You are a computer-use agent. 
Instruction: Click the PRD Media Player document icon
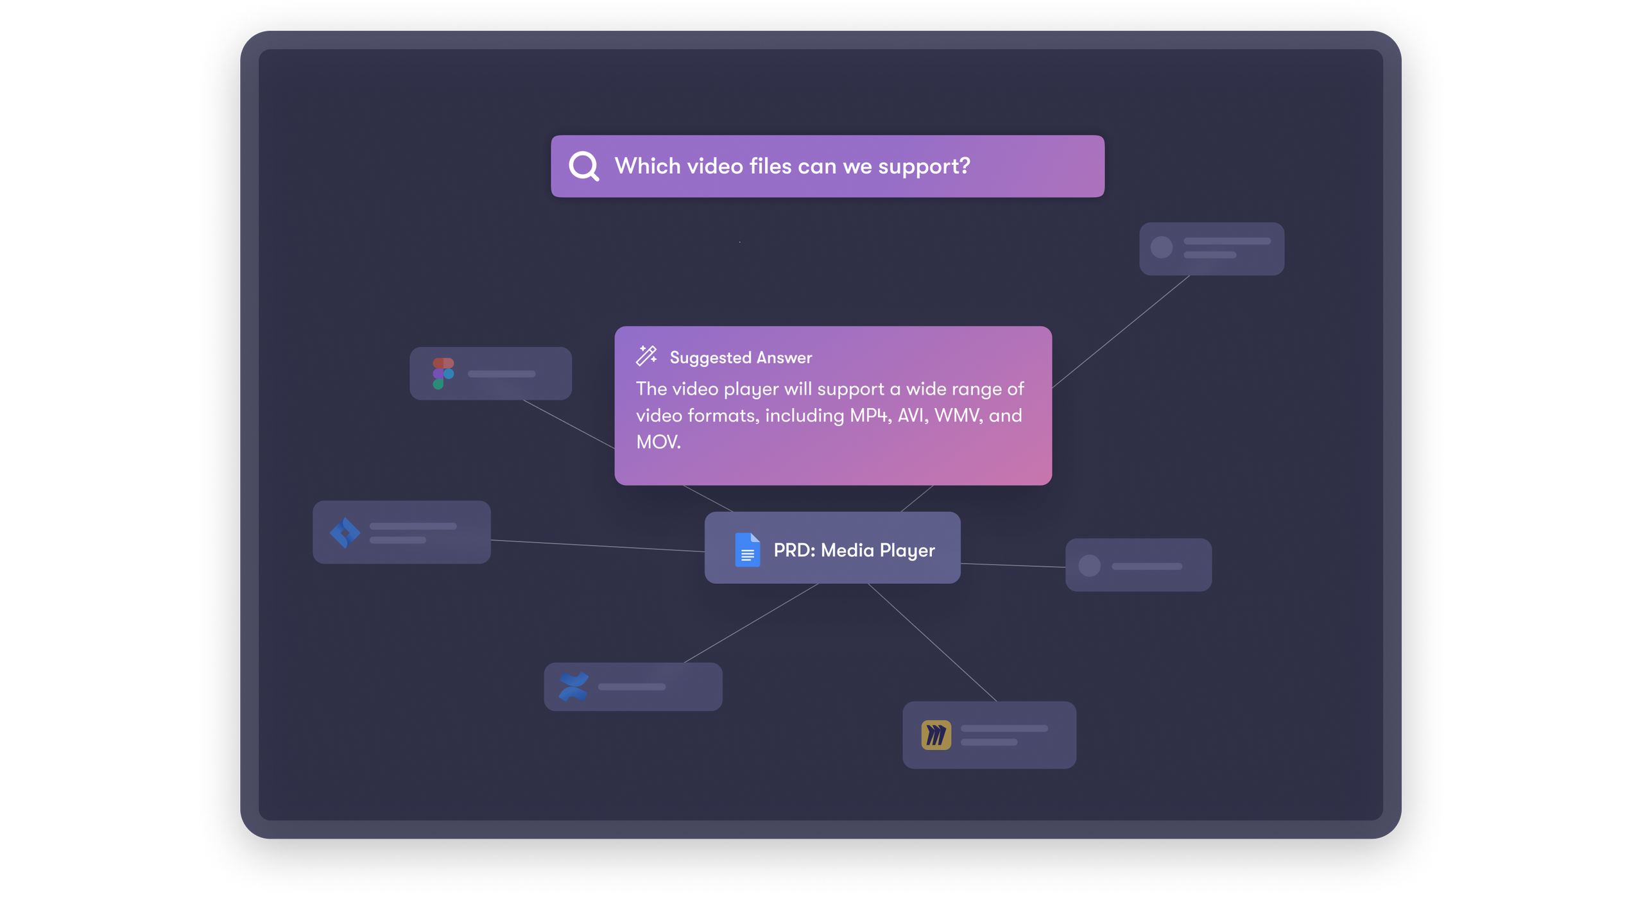[x=744, y=549]
